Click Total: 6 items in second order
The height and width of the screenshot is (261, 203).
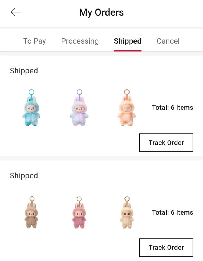(x=172, y=212)
